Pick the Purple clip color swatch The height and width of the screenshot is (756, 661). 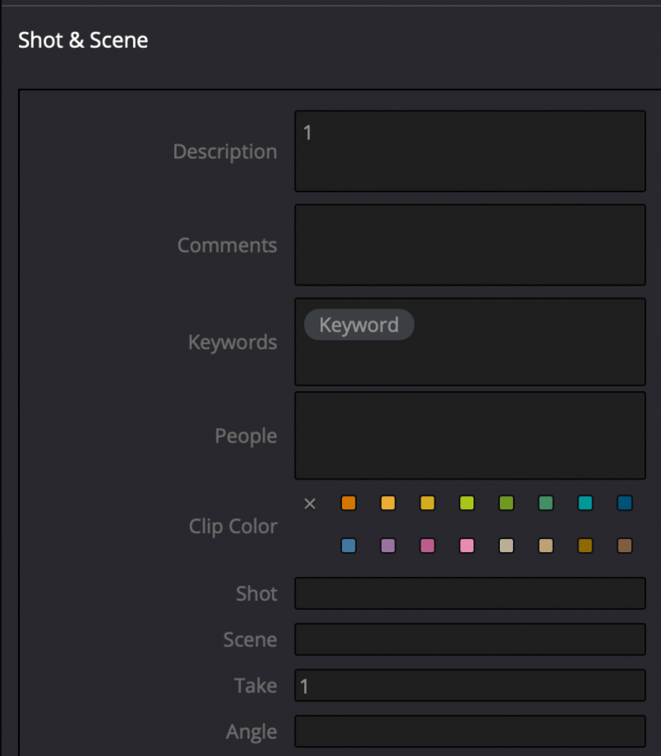click(x=388, y=546)
